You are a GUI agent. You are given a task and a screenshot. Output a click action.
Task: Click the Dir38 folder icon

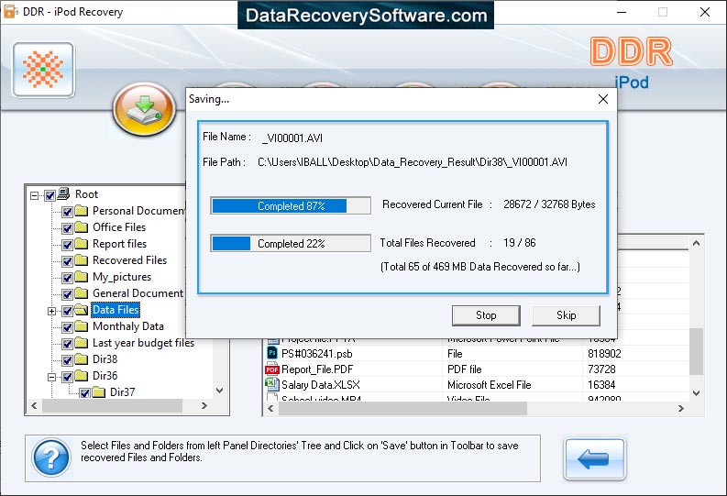[82, 359]
